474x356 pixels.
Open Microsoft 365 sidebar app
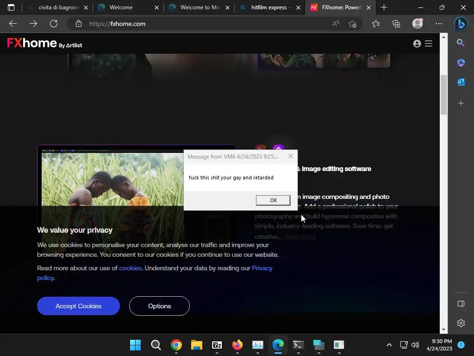[x=461, y=63]
